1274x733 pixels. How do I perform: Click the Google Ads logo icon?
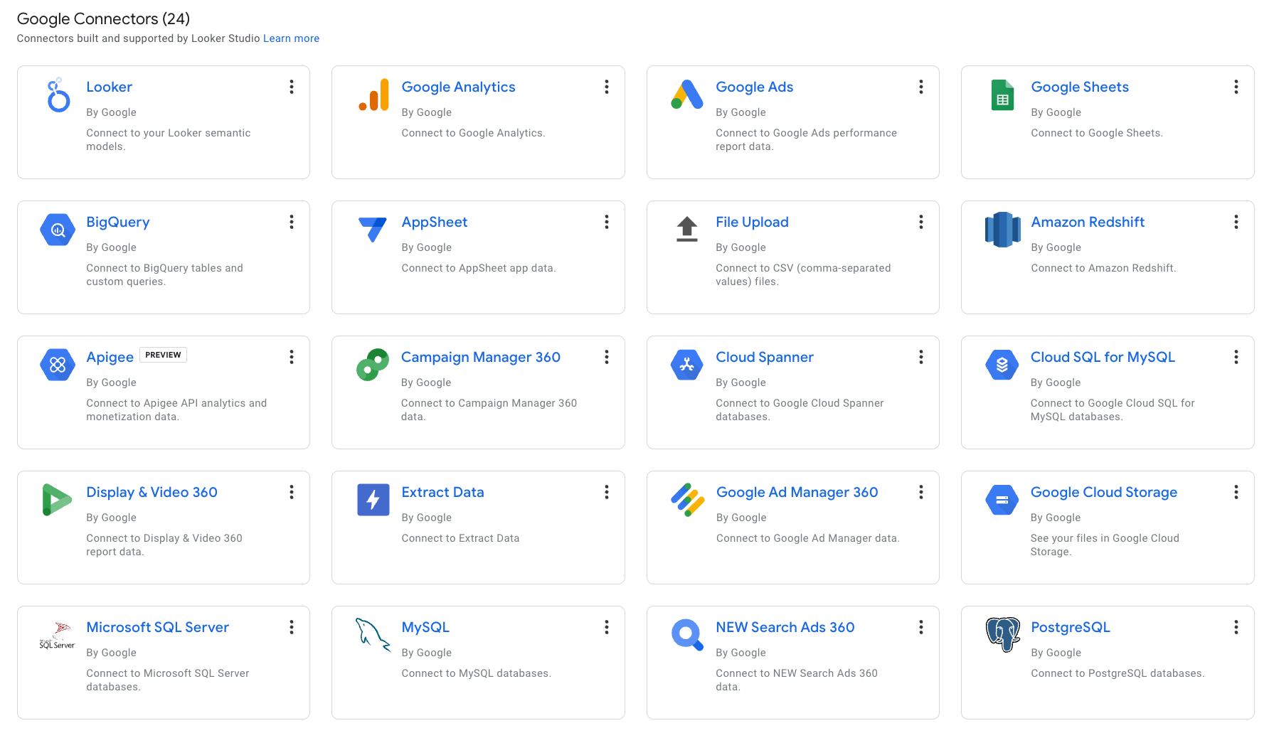coord(686,95)
